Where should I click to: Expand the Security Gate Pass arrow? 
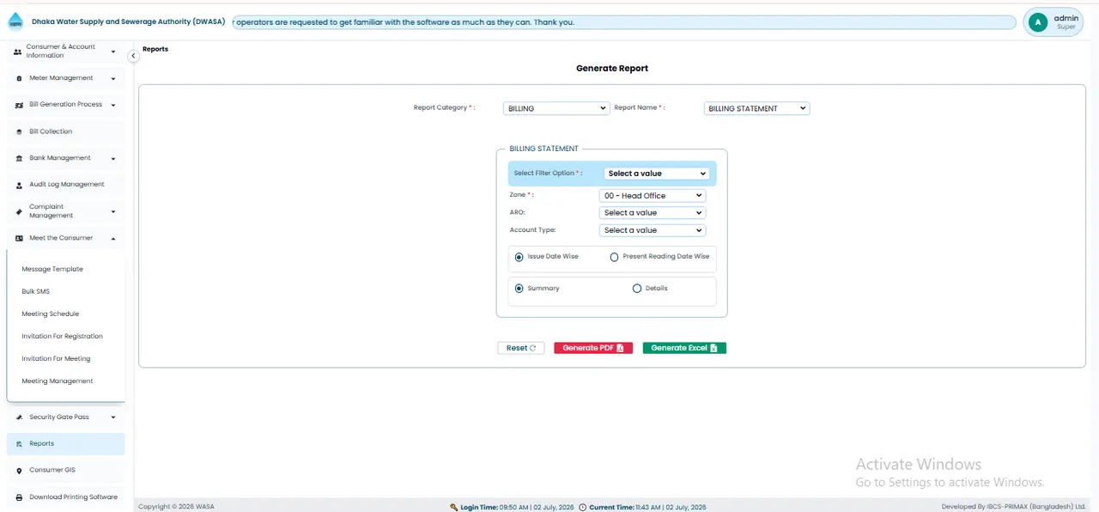pos(113,418)
